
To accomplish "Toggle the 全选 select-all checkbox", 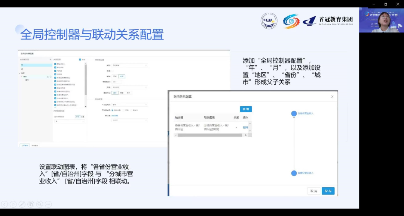I will coord(79,59).
